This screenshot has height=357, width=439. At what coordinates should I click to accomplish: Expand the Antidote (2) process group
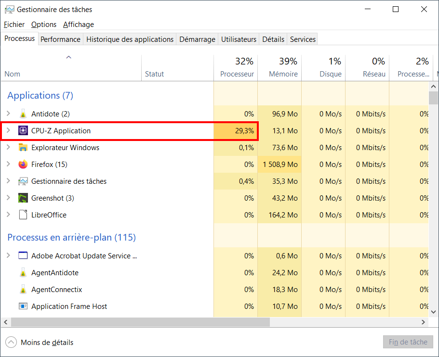(x=8, y=114)
